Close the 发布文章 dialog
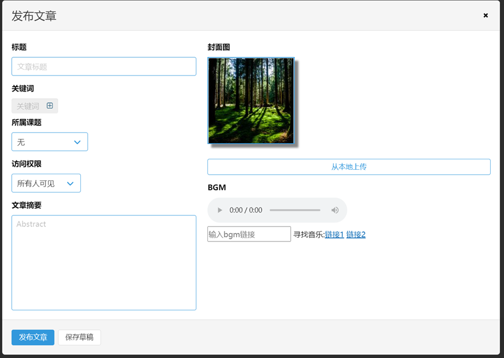Screen dimensions: 504x358 point(485,16)
